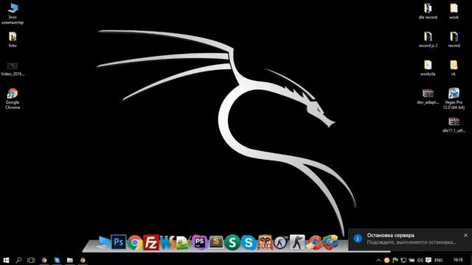Select the dle record folder
The image size is (472, 265).
point(428,12)
